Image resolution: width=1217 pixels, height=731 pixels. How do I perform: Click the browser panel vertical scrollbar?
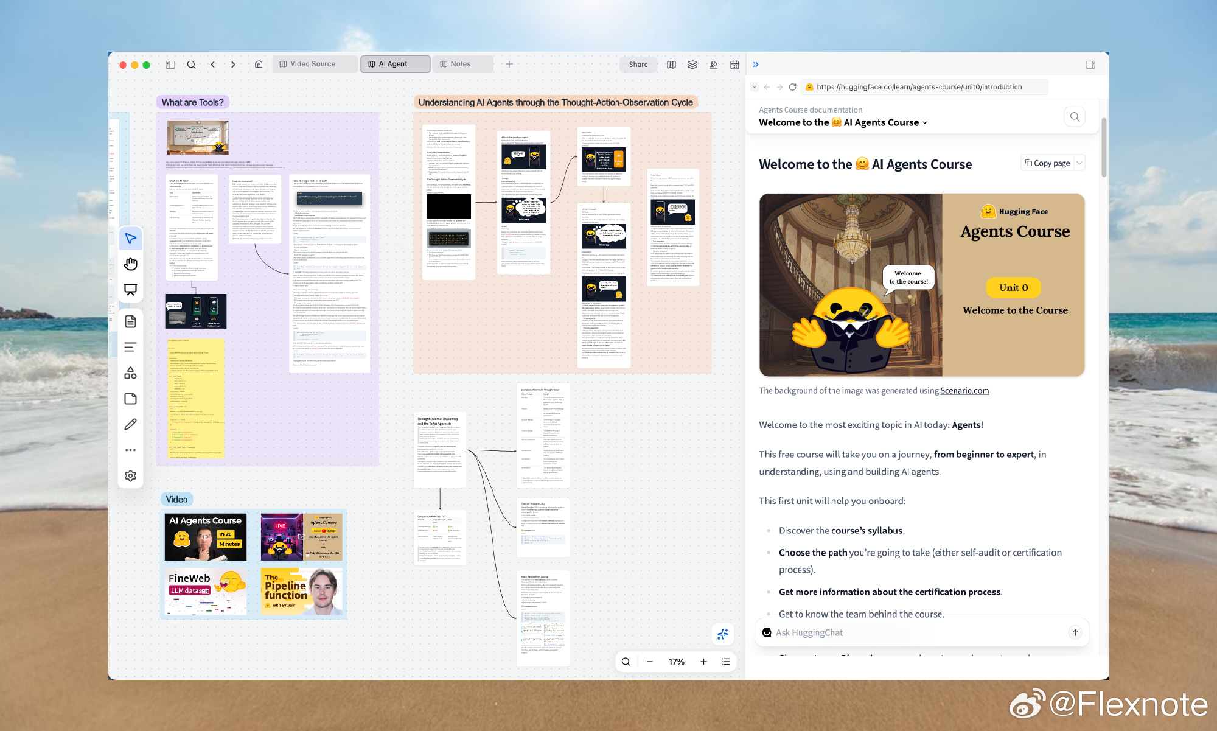click(1104, 147)
